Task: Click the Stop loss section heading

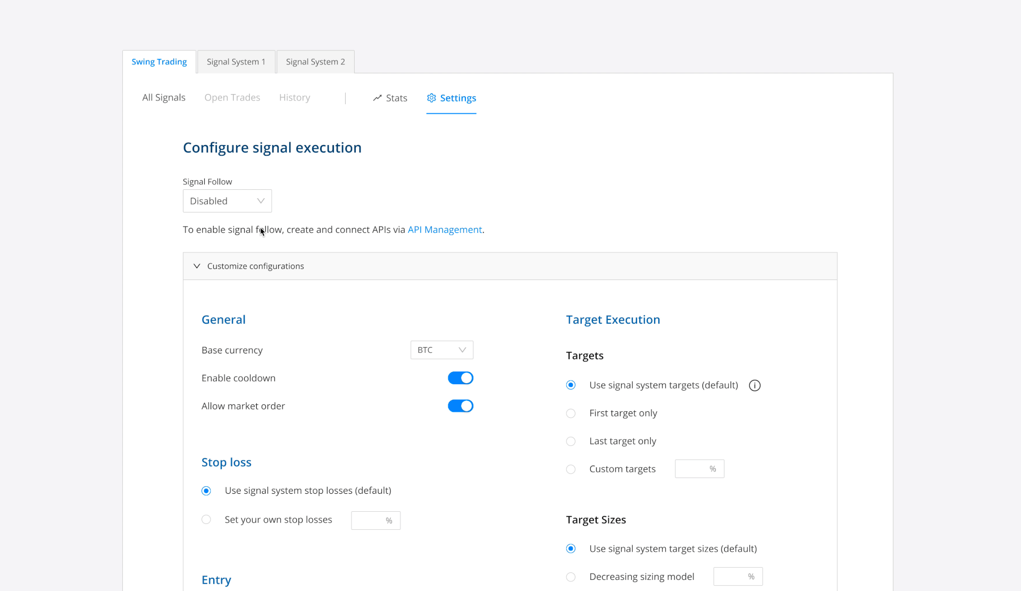Action: pos(227,462)
